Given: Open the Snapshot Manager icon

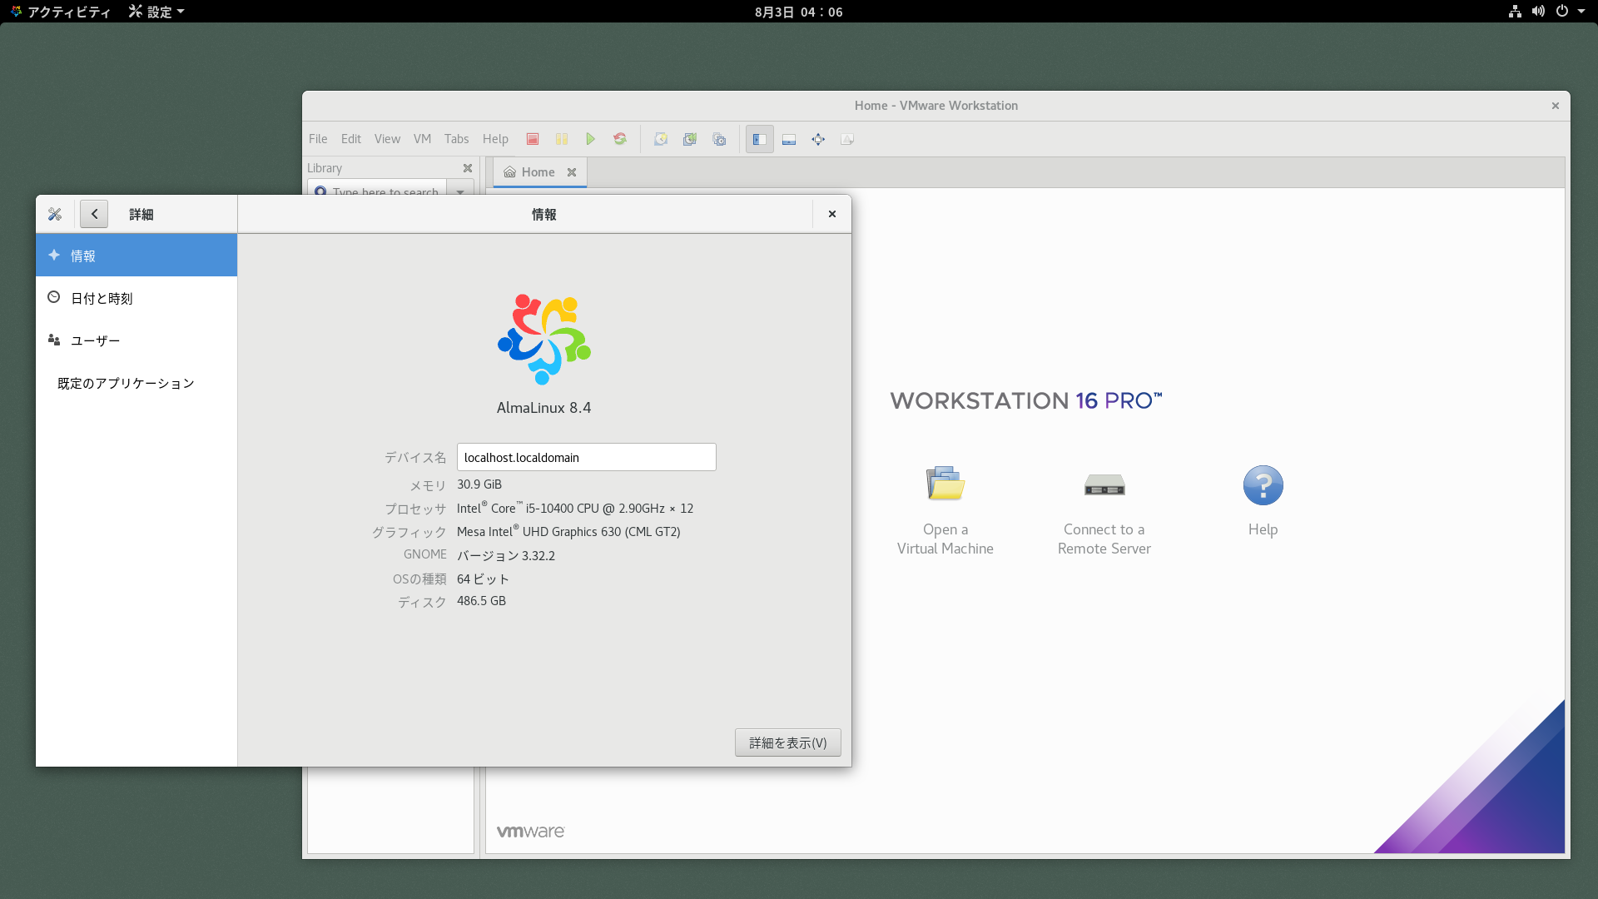Looking at the screenshot, I should point(719,139).
